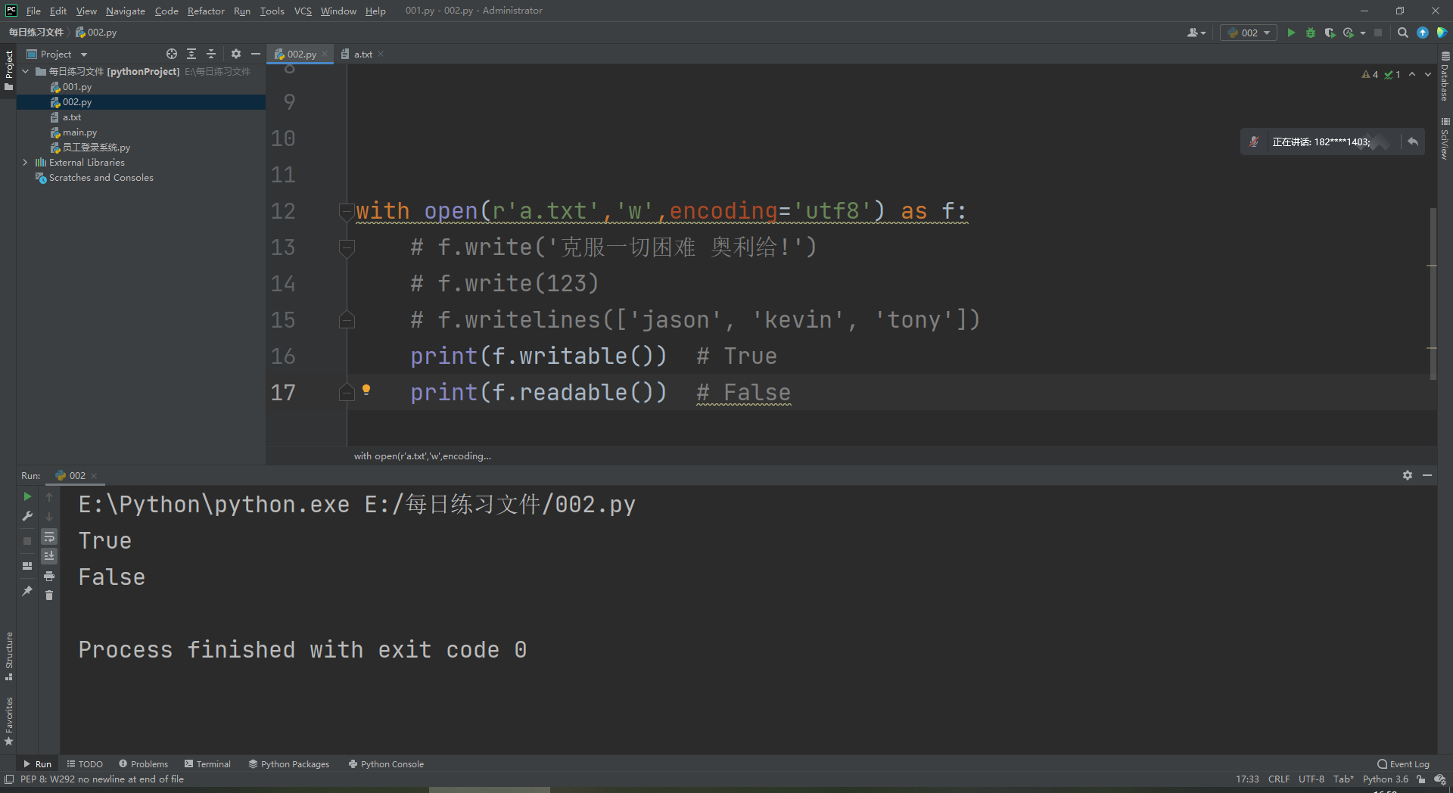Open the Python Console tool window
Viewport: 1453px width, 793px height.
coord(386,764)
